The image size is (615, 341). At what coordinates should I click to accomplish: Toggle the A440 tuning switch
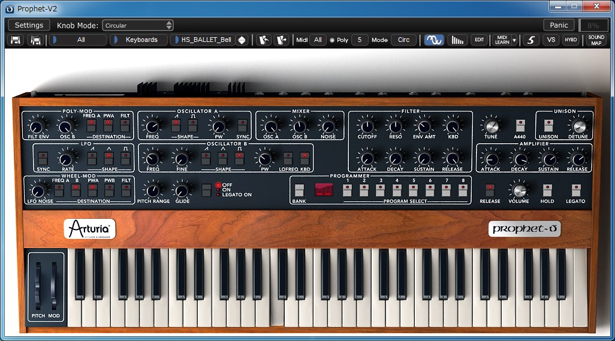(520, 126)
